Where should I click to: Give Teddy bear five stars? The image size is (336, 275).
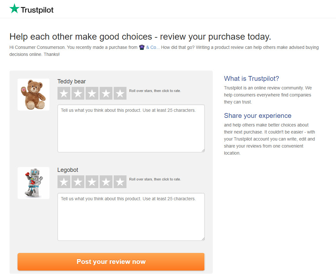pos(120,93)
